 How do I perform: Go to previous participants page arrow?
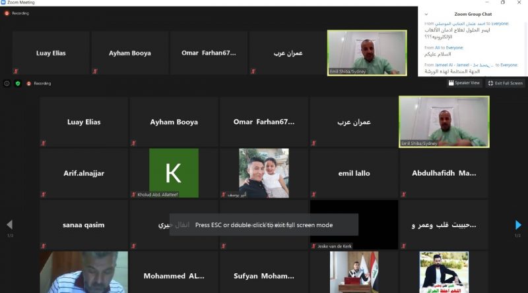click(10, 225)
